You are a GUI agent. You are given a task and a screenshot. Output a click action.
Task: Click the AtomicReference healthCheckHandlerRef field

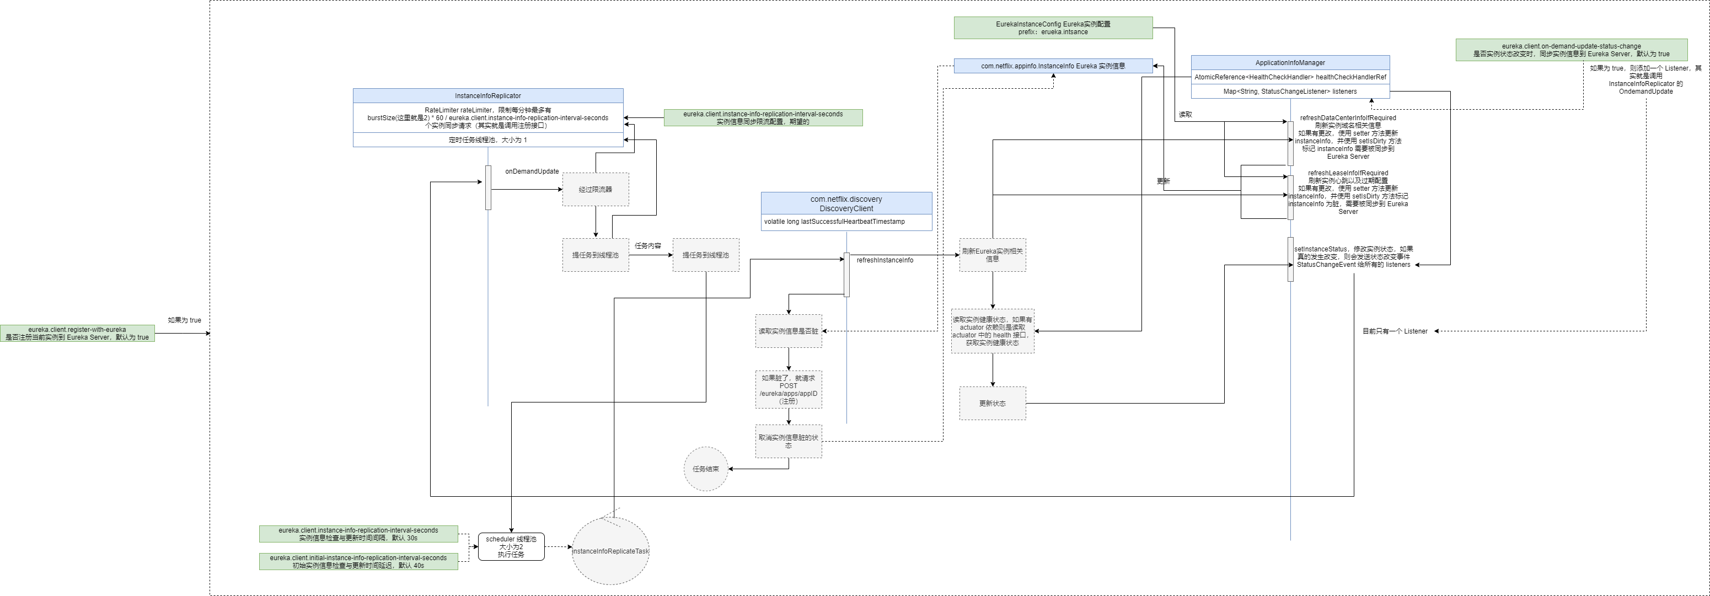coord(1290,77)
